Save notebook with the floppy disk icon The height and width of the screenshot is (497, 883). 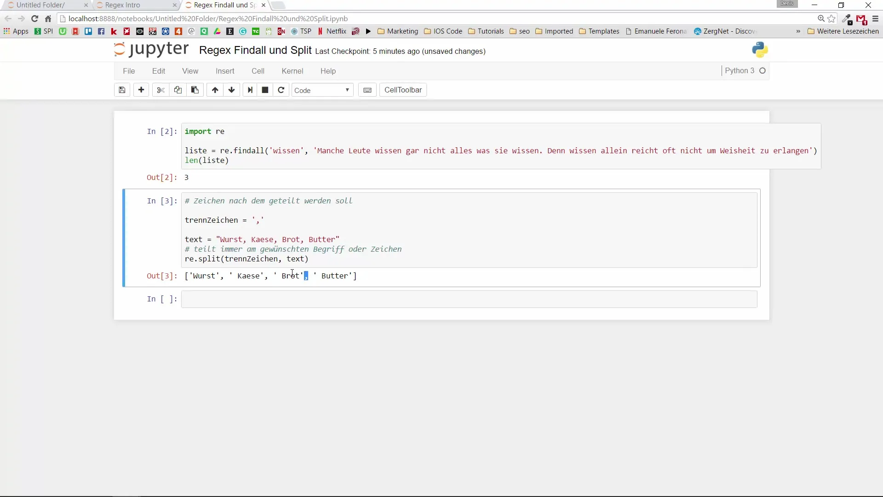pos(122,90)
